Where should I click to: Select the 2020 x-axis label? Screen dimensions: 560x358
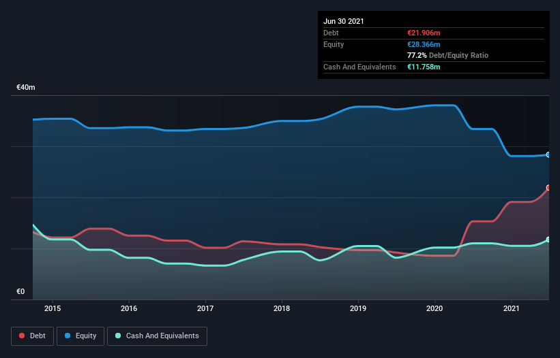[434, 308]
